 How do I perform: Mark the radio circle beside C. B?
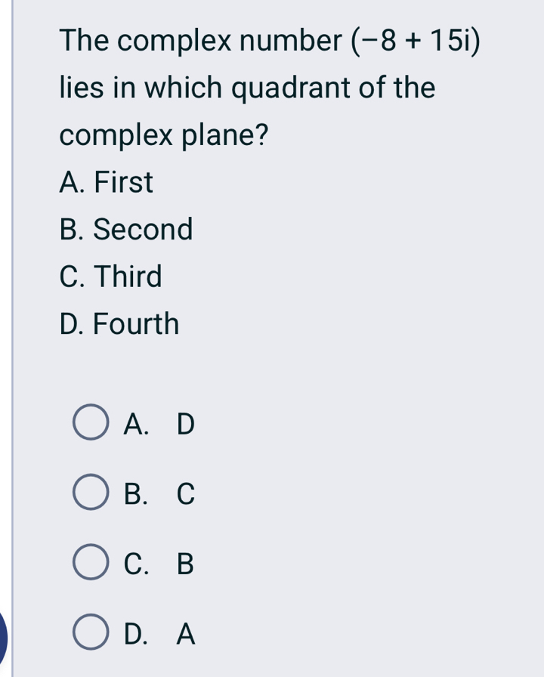(x=91, y=564)
